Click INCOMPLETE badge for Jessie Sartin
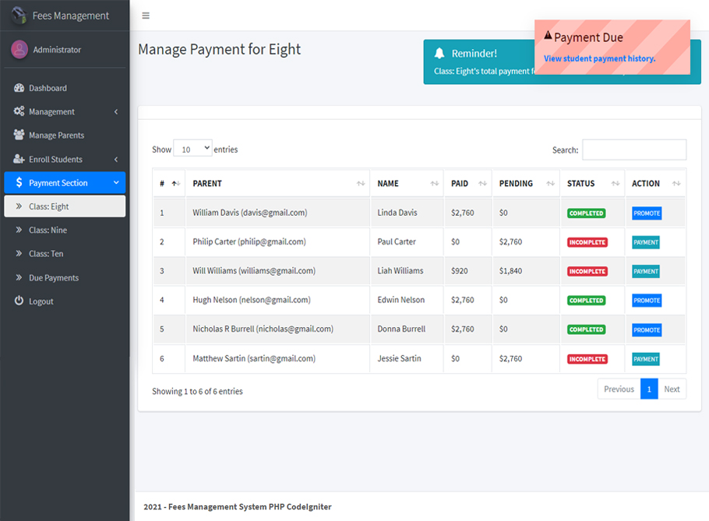 pos(587,359)
